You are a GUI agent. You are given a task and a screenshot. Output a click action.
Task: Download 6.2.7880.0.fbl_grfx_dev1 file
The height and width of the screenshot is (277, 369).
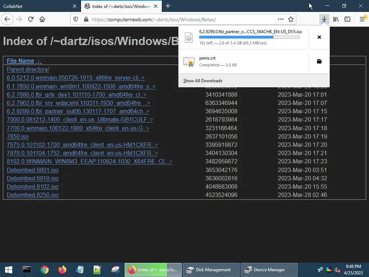pos(77,95)
